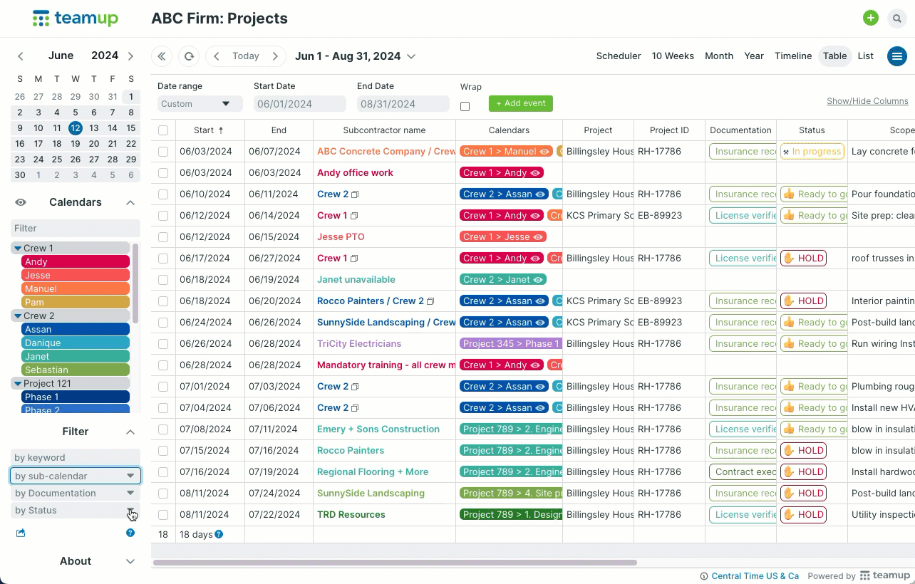Switch to Month view
Viewport: 915px width, 584px height.
point(719,56)
